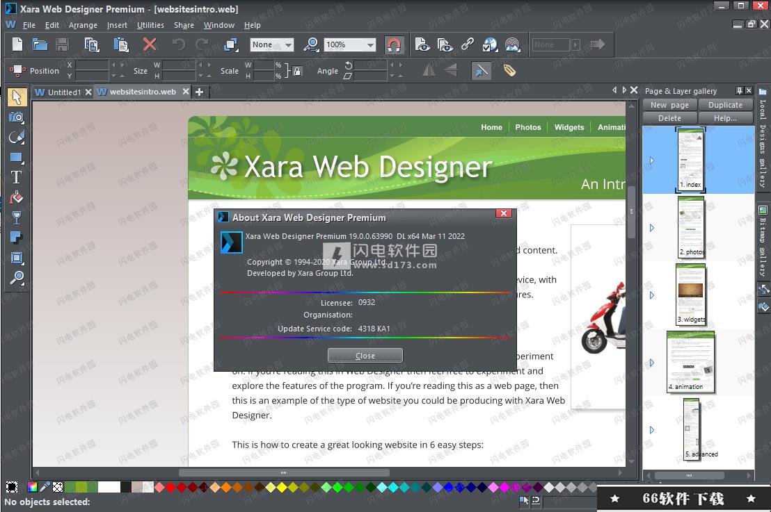
Task: Select the Fill tool paint bucket
Action: click(x=16, y=197)
